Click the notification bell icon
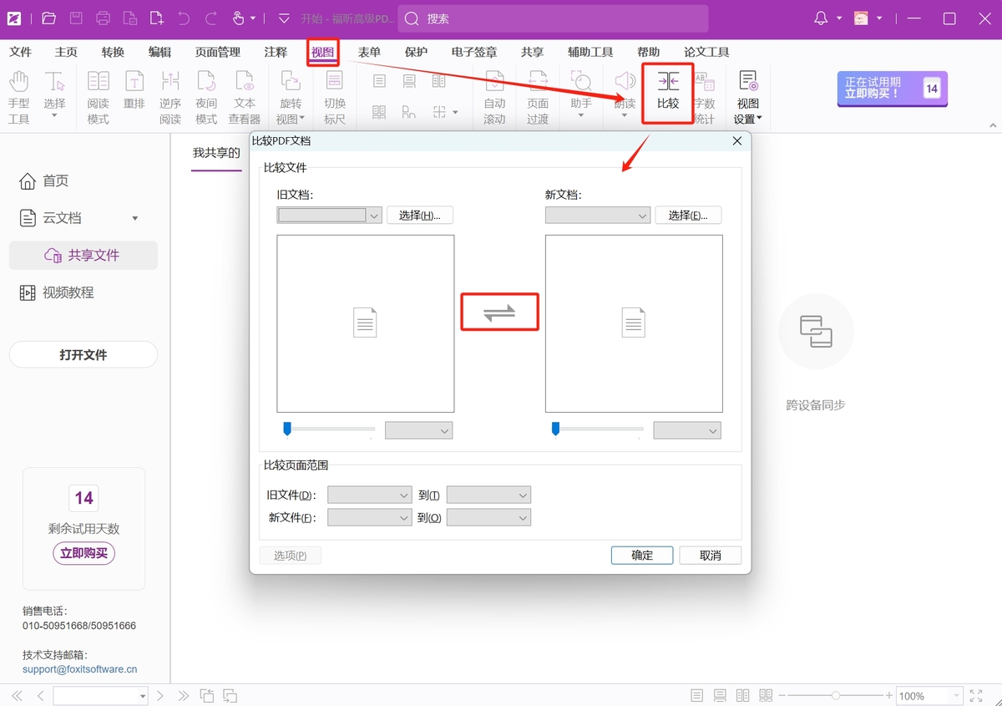 [822, 18]
